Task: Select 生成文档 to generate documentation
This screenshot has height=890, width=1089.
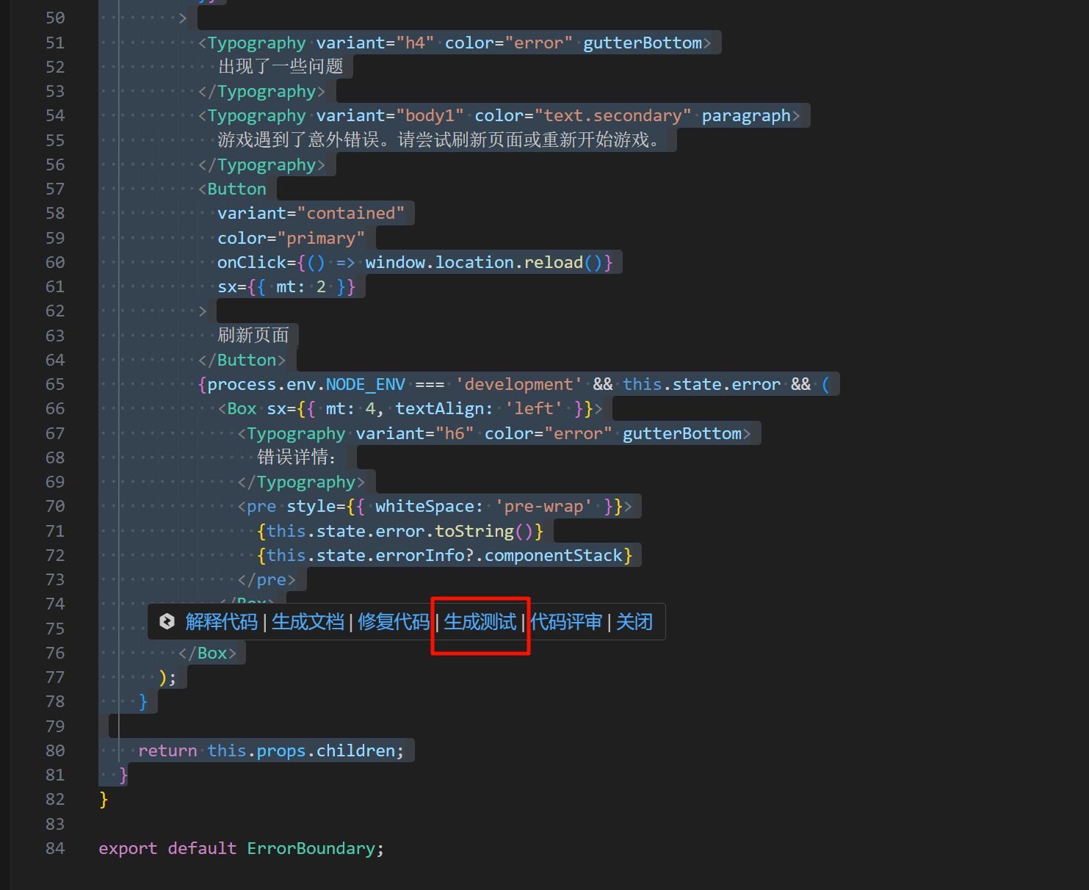Action: (308, 622)
